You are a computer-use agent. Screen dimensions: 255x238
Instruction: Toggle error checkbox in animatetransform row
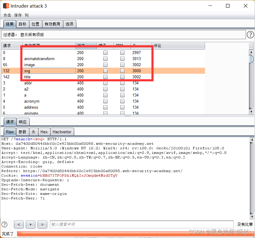coord(105,59)
